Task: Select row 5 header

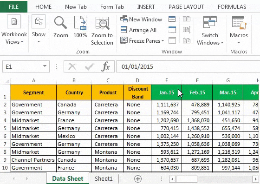Action: pyautogui.click(x=5, y=128)
